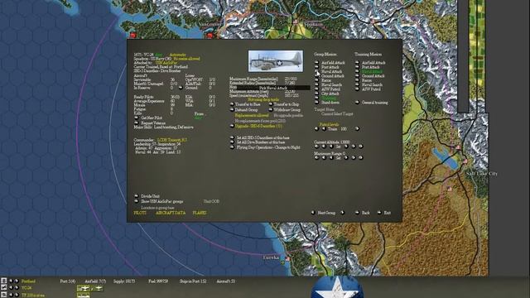This screenshot has height=298, width=530.
Task: Go to previous group arrow left of Next Group
Action: tap(313, 213)
